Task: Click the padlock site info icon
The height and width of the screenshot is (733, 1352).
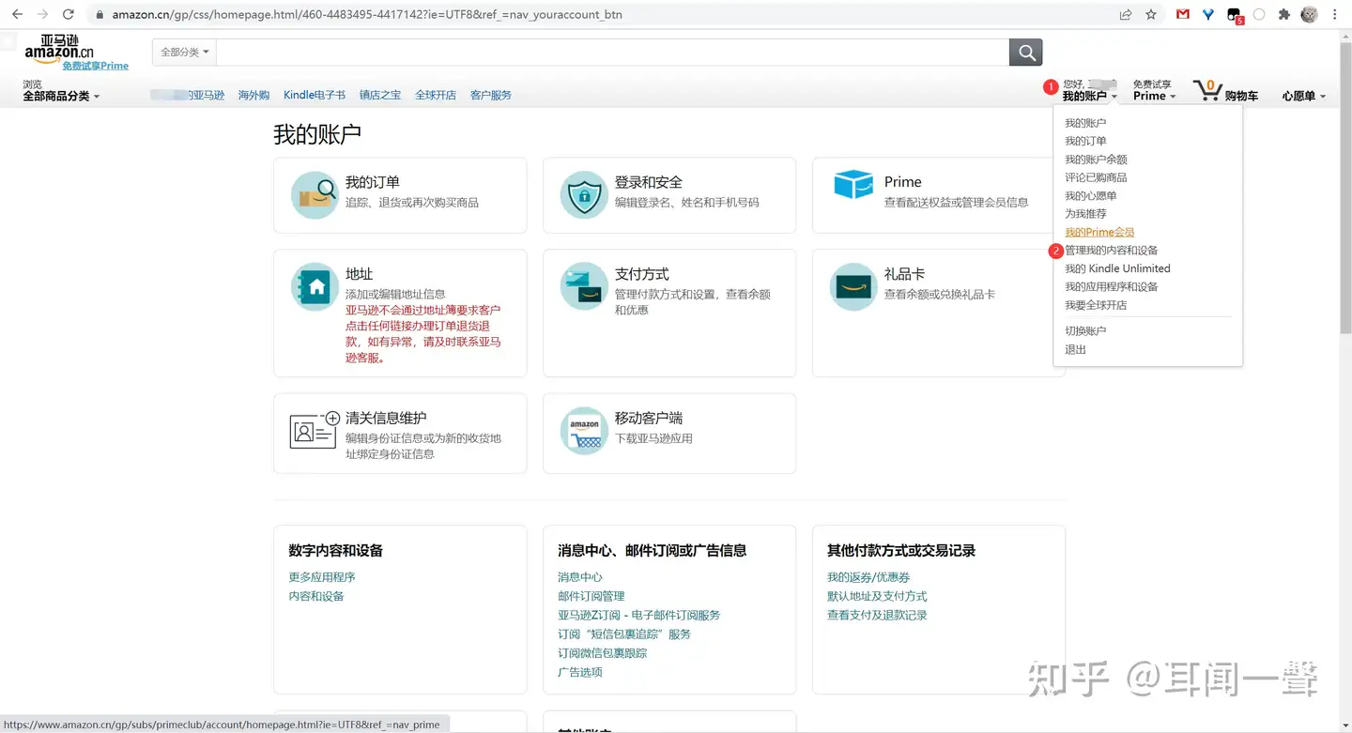Action: coord(100,15)
